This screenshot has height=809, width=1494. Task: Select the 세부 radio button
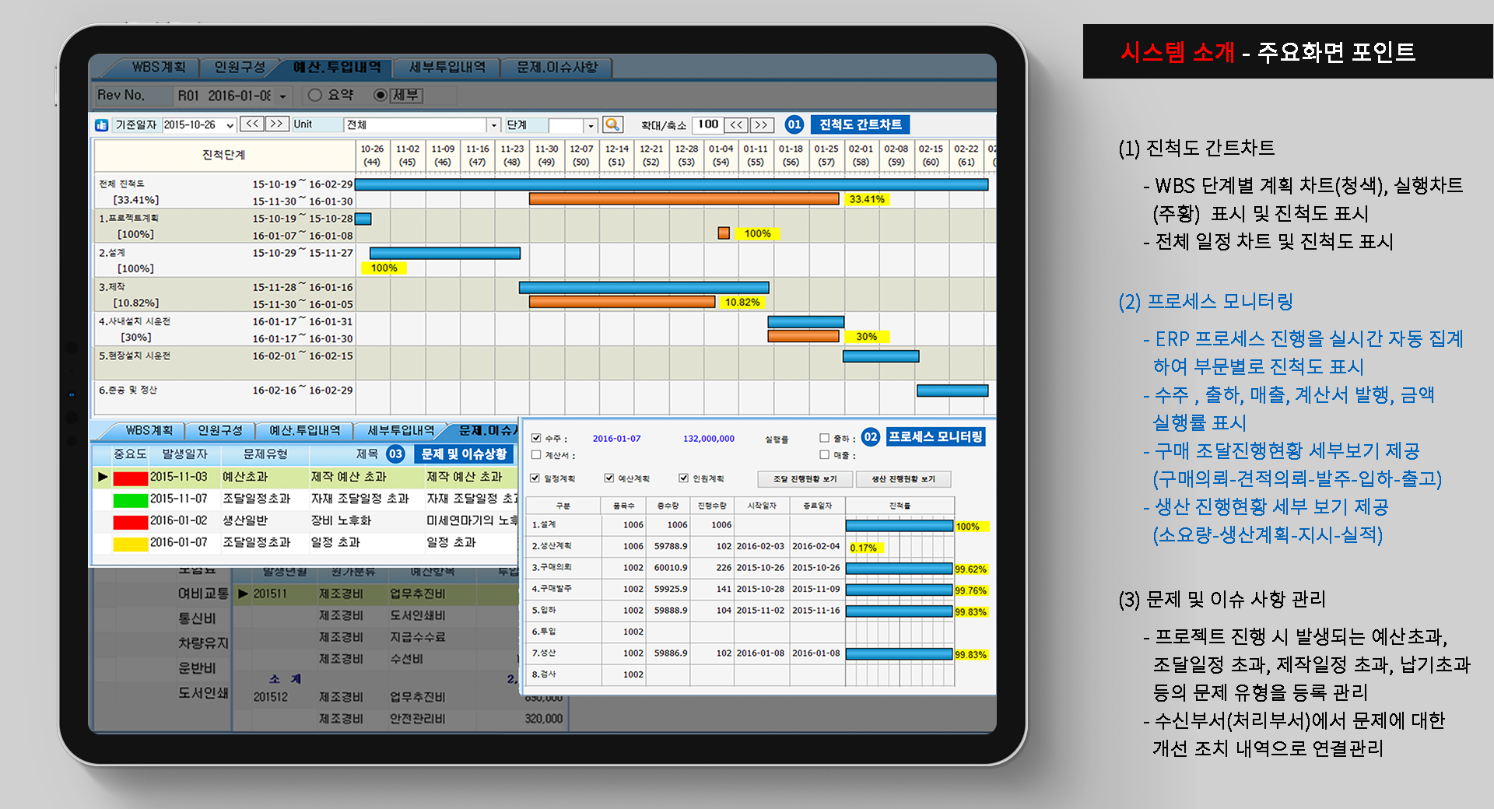(381, 95)
